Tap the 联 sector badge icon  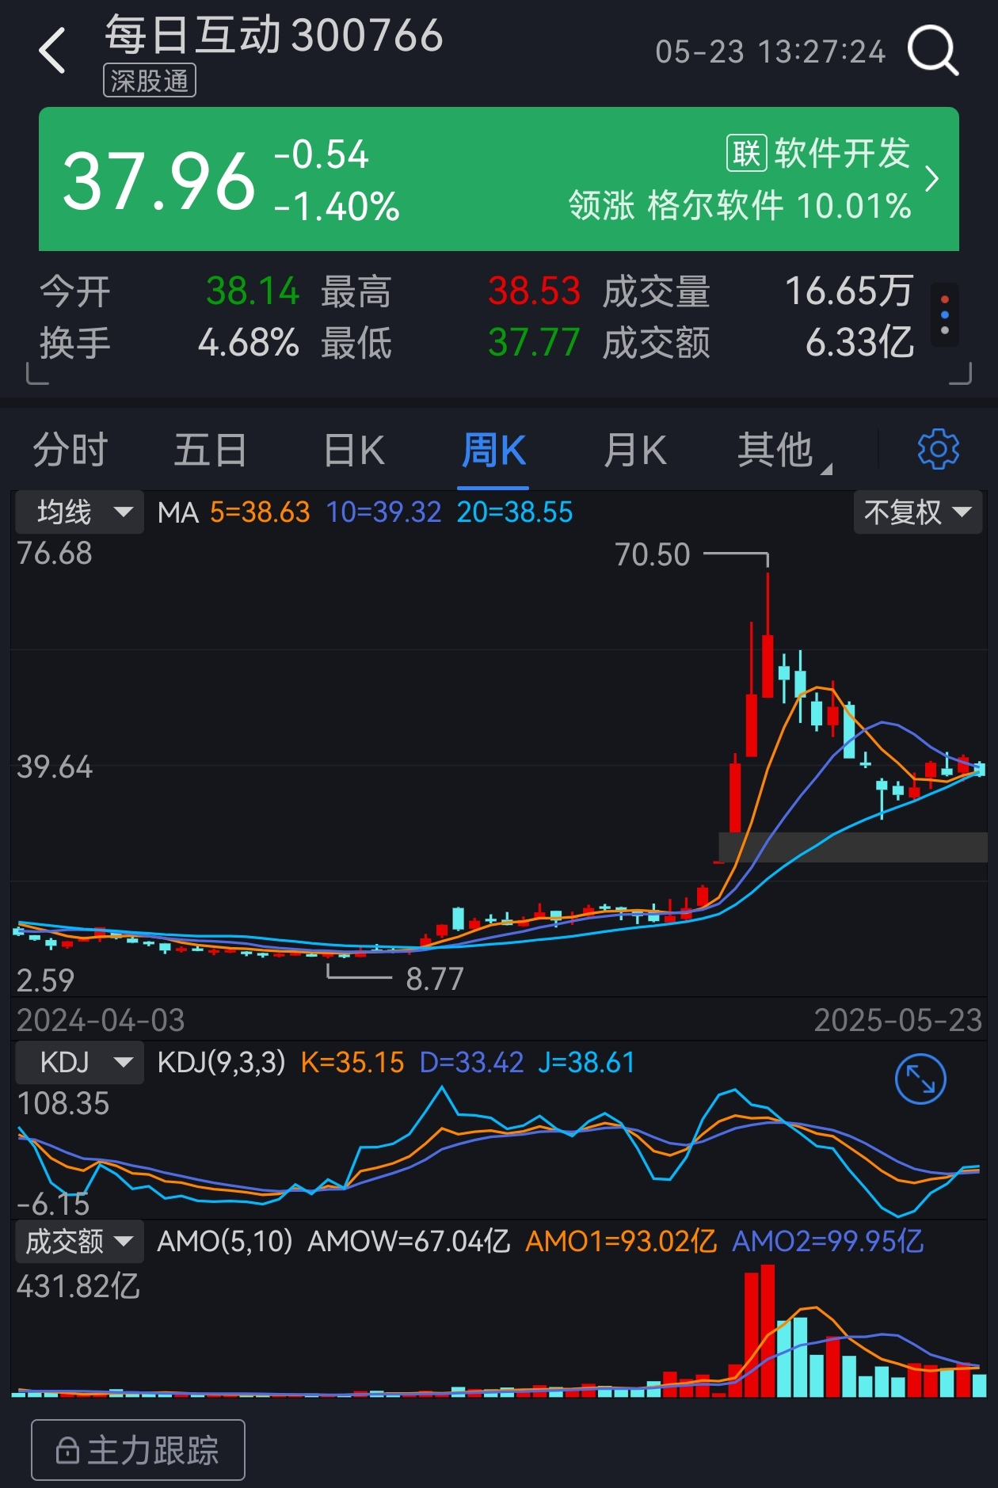(746, 153)
